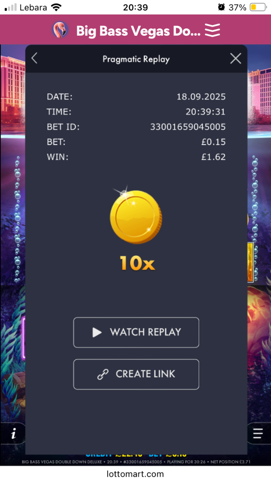Viewport: 271px width, 482px height.
Task: Tap the Big Bass Vegas title
Action: pos(138,31)
